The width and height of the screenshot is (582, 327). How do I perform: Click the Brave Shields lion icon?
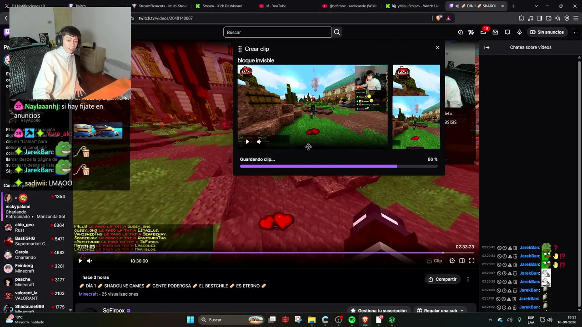pyautogui.click(x=438, y=18)
